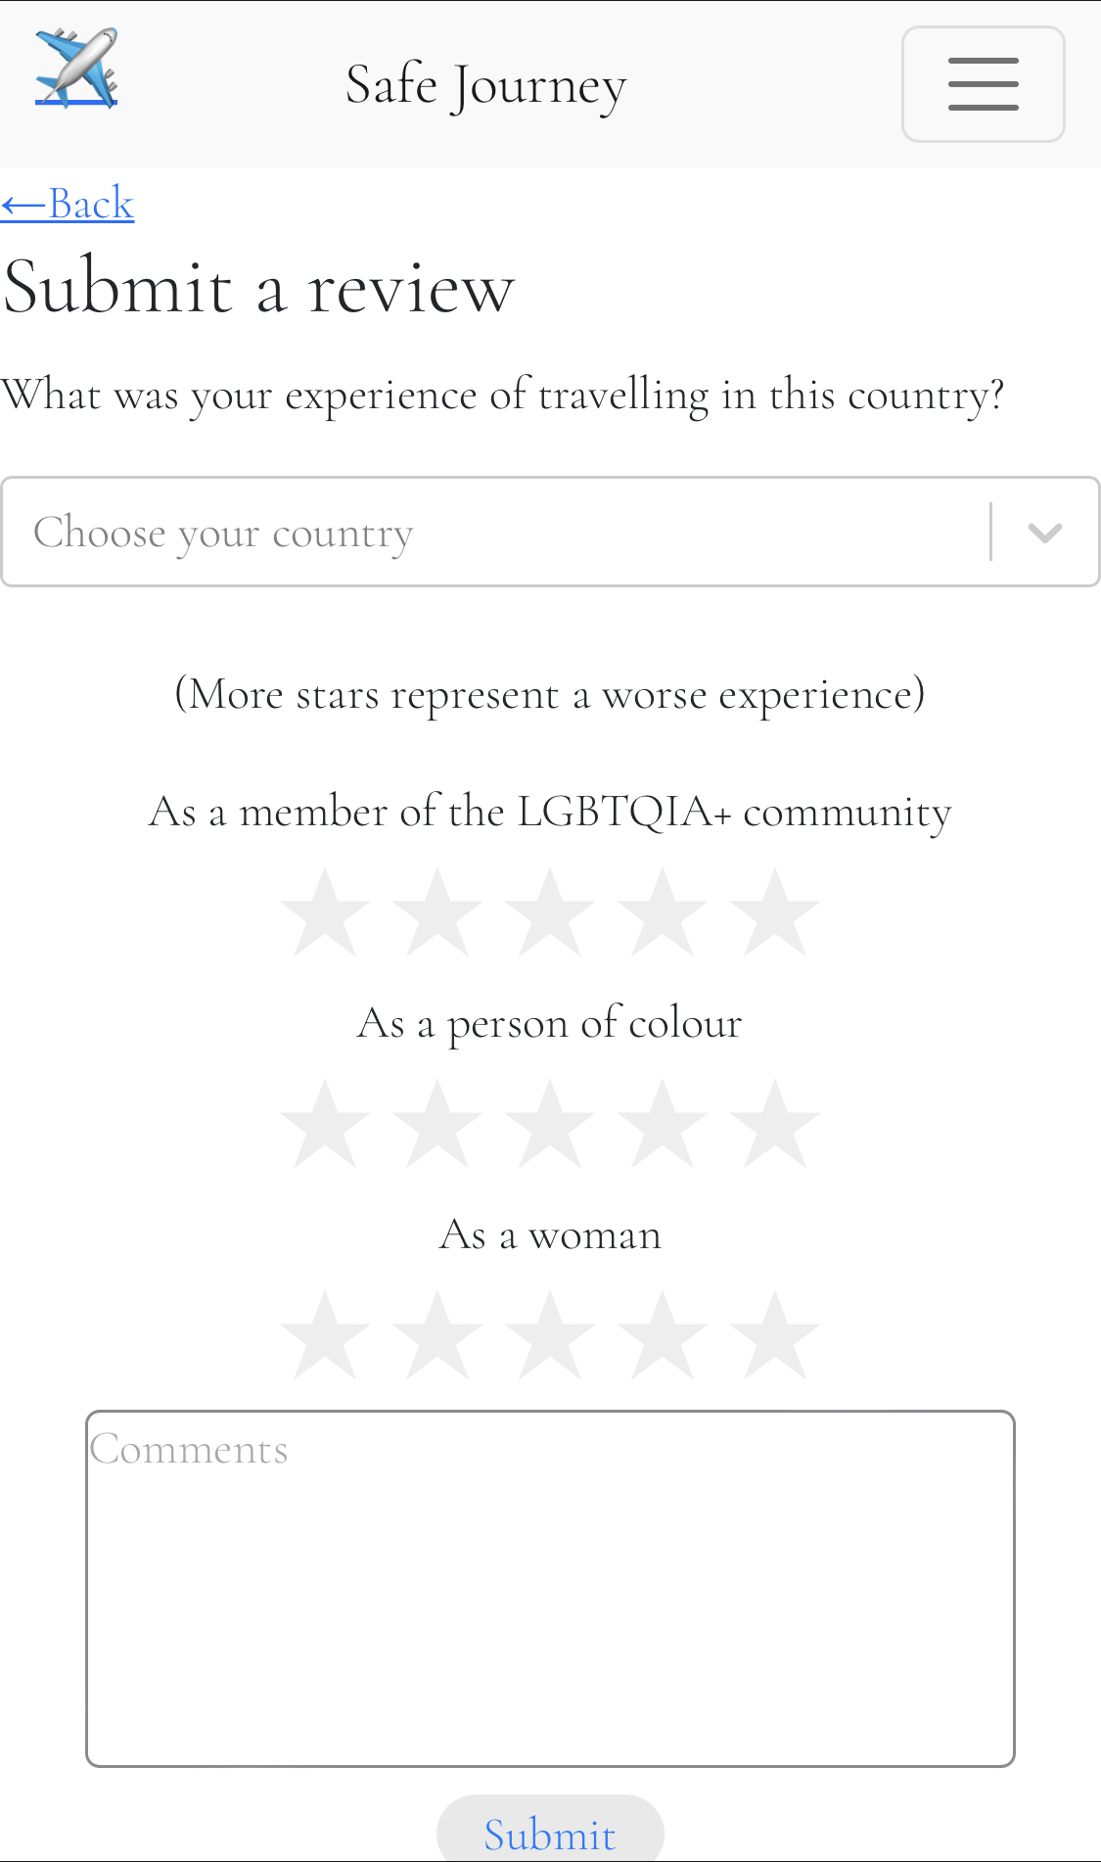Go back using the Back link
Screen dimensions: 1101x1862
point(68,204)
